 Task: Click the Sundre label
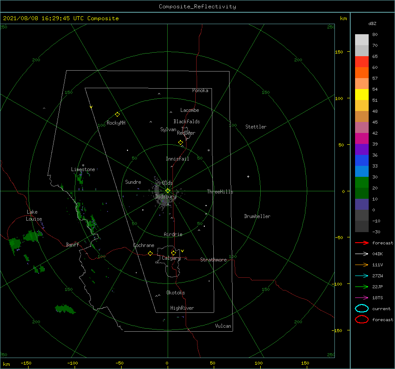[x=133, y=182]
